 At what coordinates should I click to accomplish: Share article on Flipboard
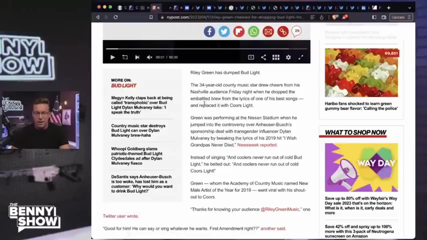pos(239,32)
